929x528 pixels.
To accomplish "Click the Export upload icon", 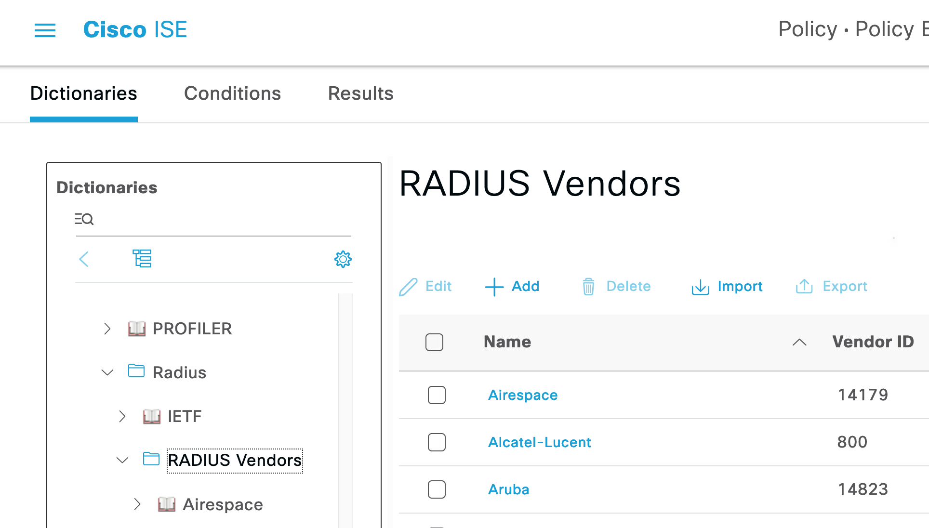I will pos(804,286).
